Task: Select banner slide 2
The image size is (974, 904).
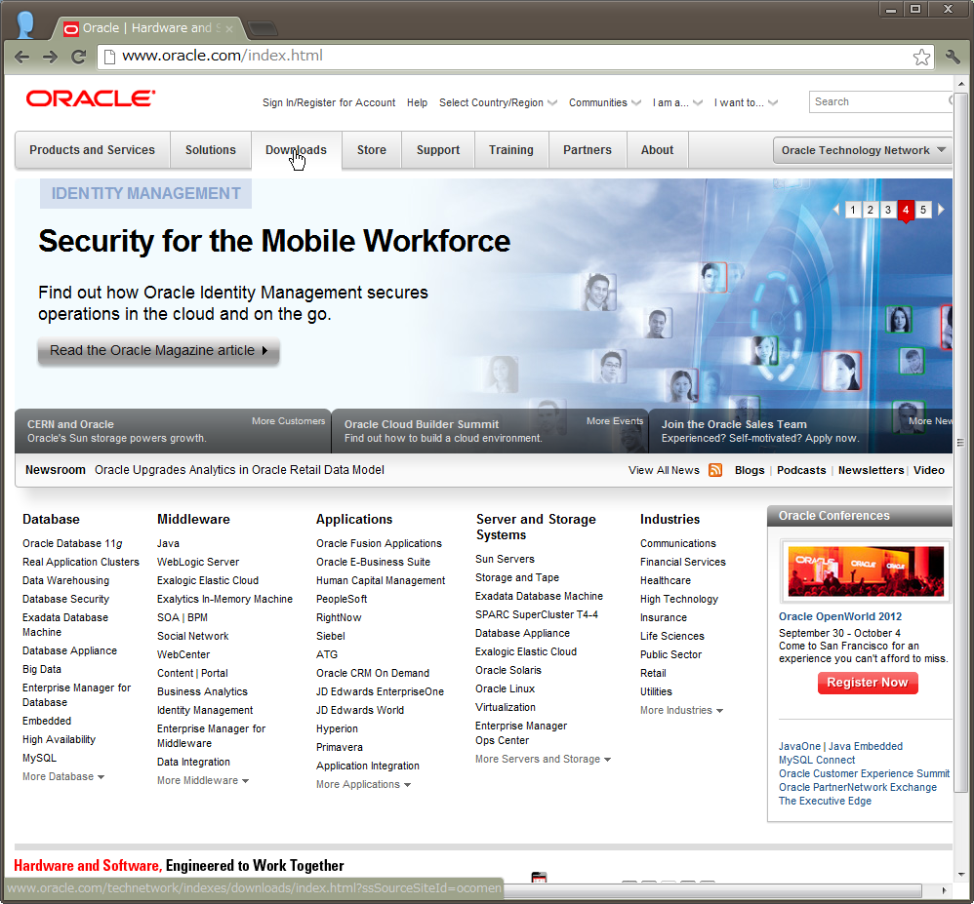Action: (x=871, y=210)
